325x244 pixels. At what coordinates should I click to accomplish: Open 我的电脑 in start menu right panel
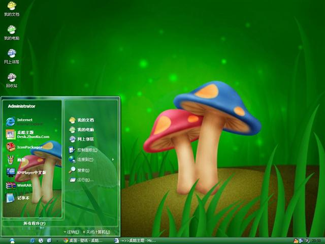click(x=81, y=130)
